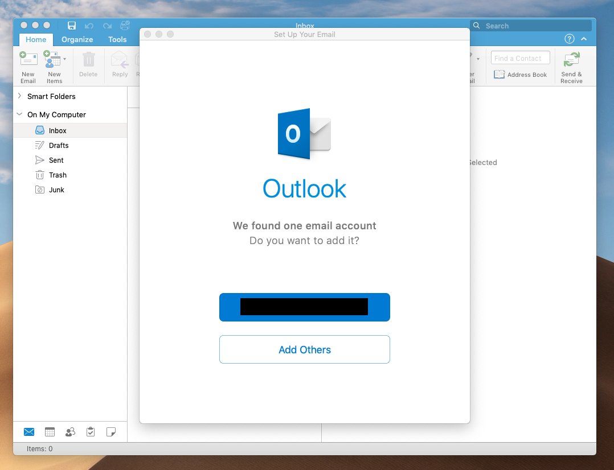The width and height of the screenshot is (614, 470).
Task: Switch to Tasks view icon
Action: [91, 432]
